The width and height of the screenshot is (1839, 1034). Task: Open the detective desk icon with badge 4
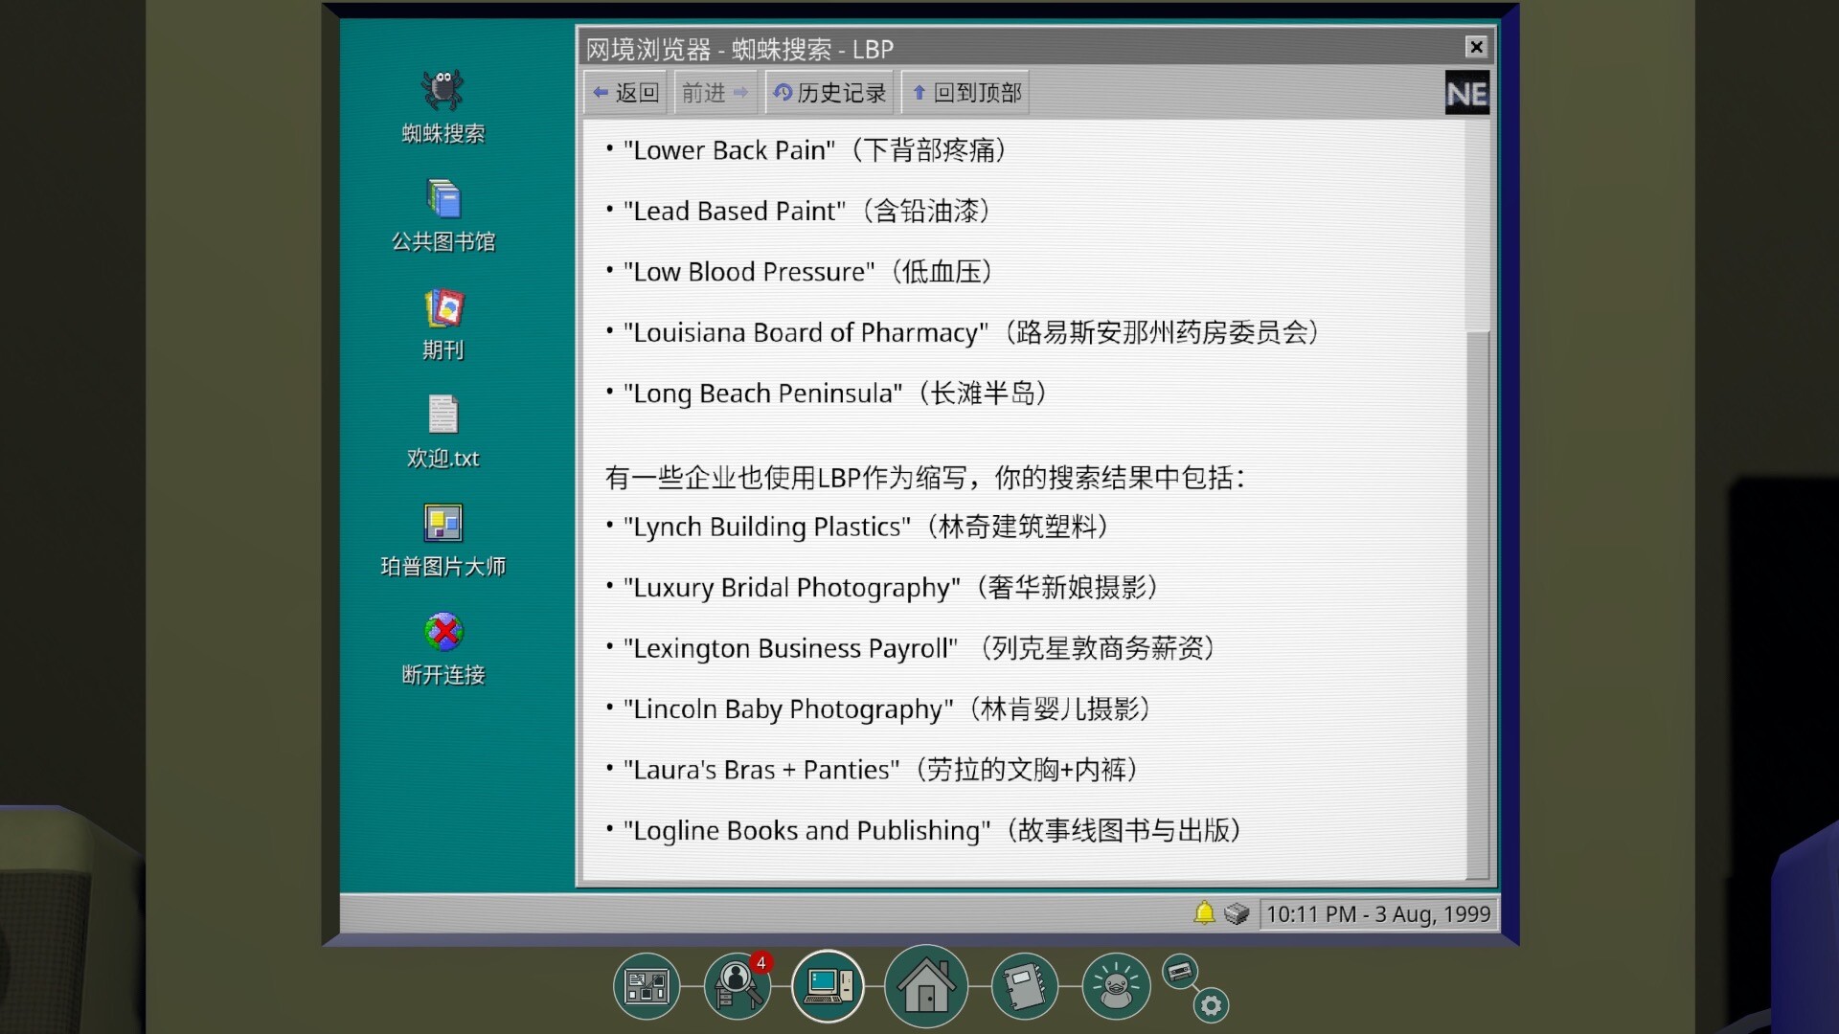click(737, 986)
